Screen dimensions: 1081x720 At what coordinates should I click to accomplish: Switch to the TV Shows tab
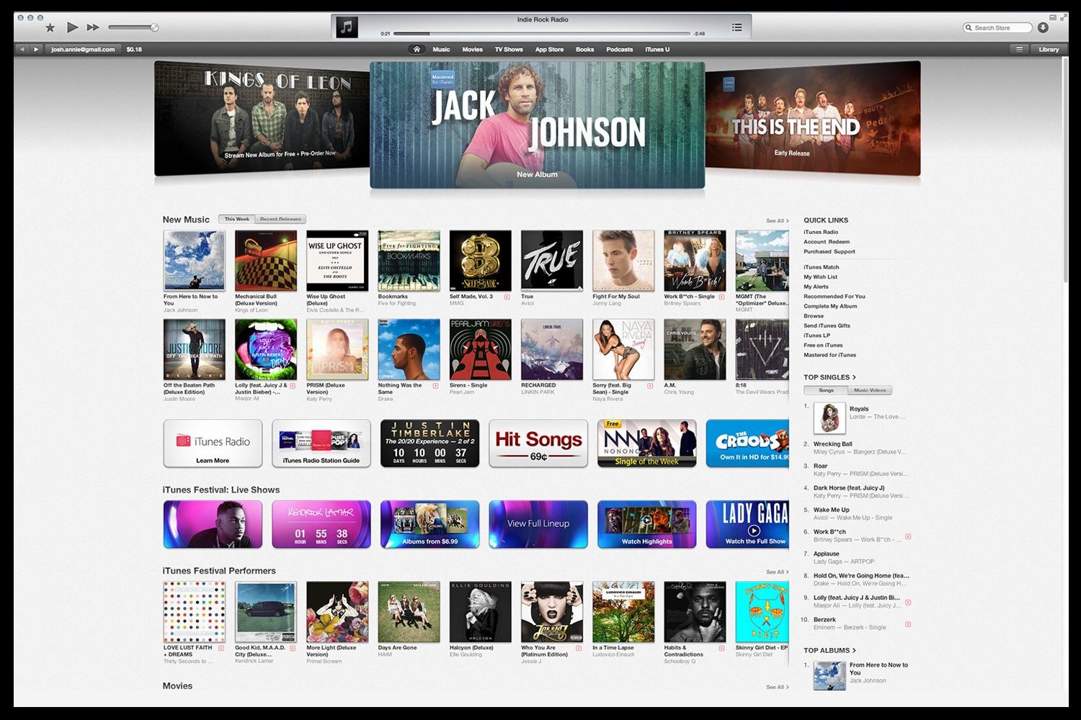[508, 50]
